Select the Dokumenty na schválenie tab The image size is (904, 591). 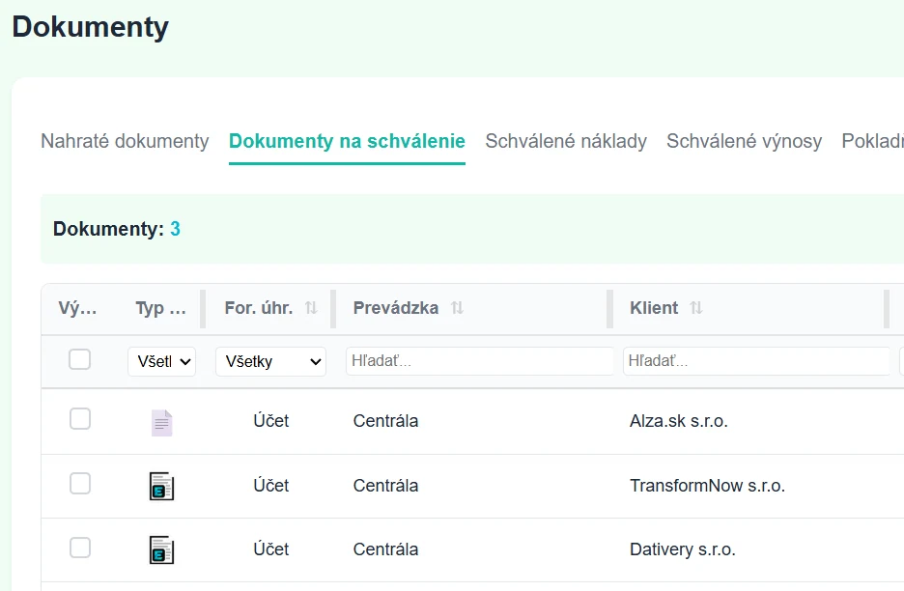[347, 141]
